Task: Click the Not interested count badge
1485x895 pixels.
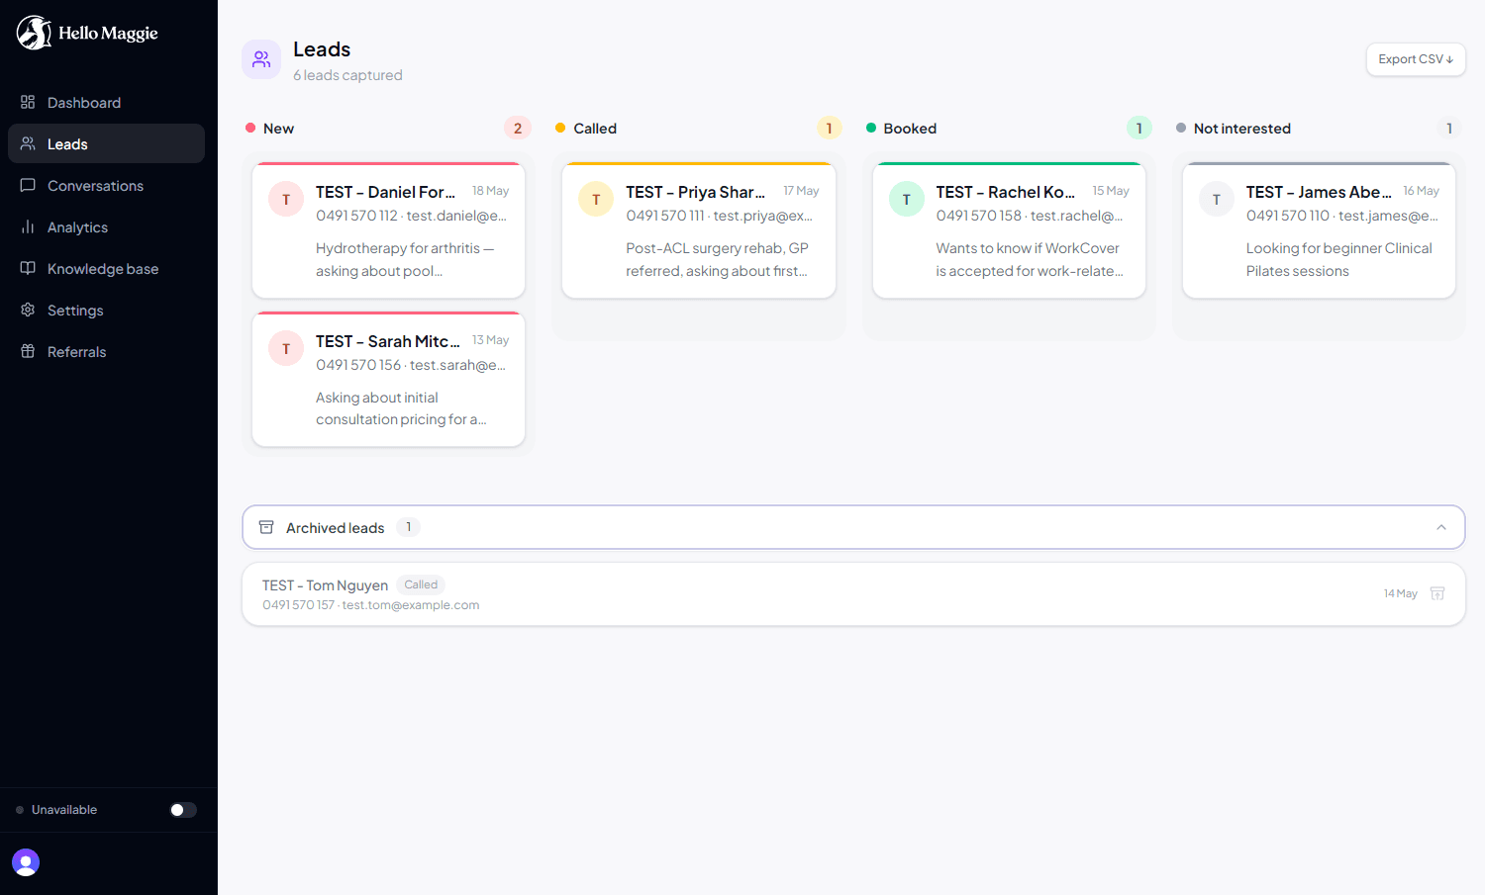Action: tap(1449, 129)
